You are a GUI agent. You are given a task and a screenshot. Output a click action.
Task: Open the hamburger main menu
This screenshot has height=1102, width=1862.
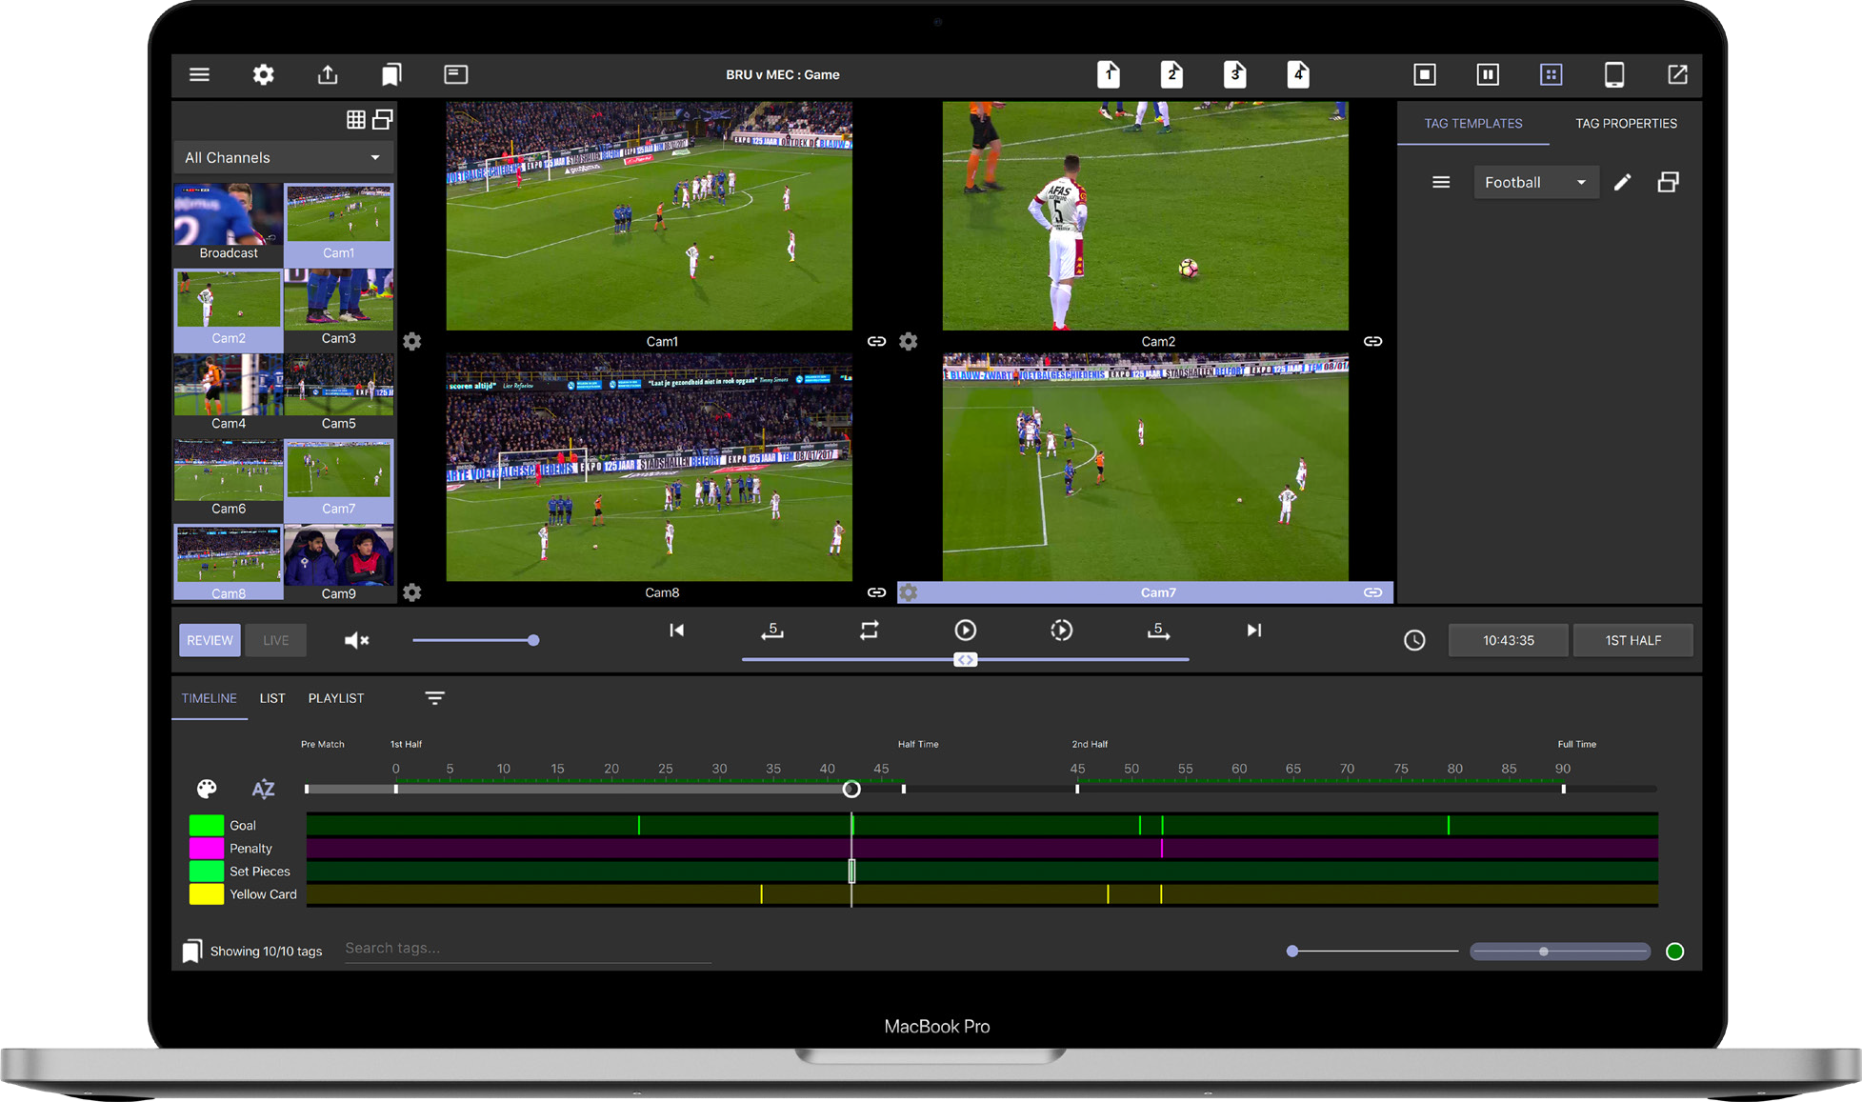(199, 74)
